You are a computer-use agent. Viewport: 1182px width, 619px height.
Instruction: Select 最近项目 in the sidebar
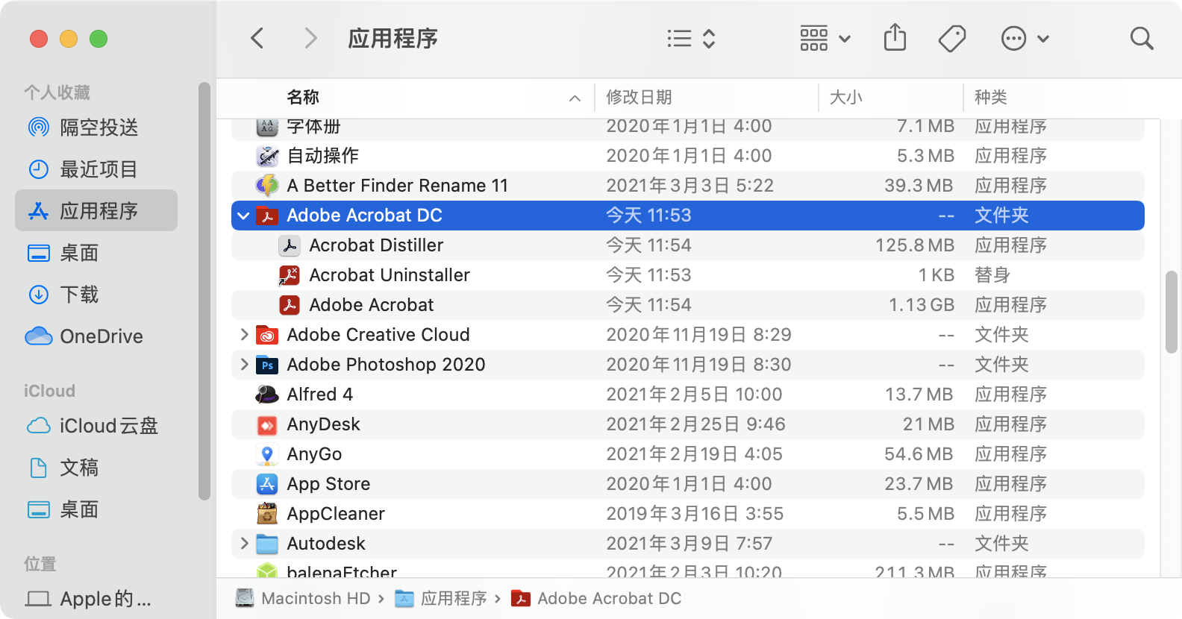coord(96,169)
